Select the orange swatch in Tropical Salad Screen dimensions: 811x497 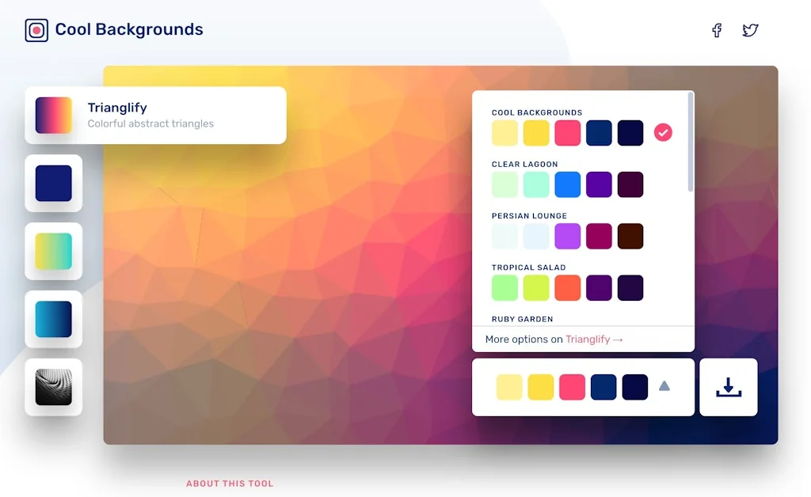click(568, 286)
